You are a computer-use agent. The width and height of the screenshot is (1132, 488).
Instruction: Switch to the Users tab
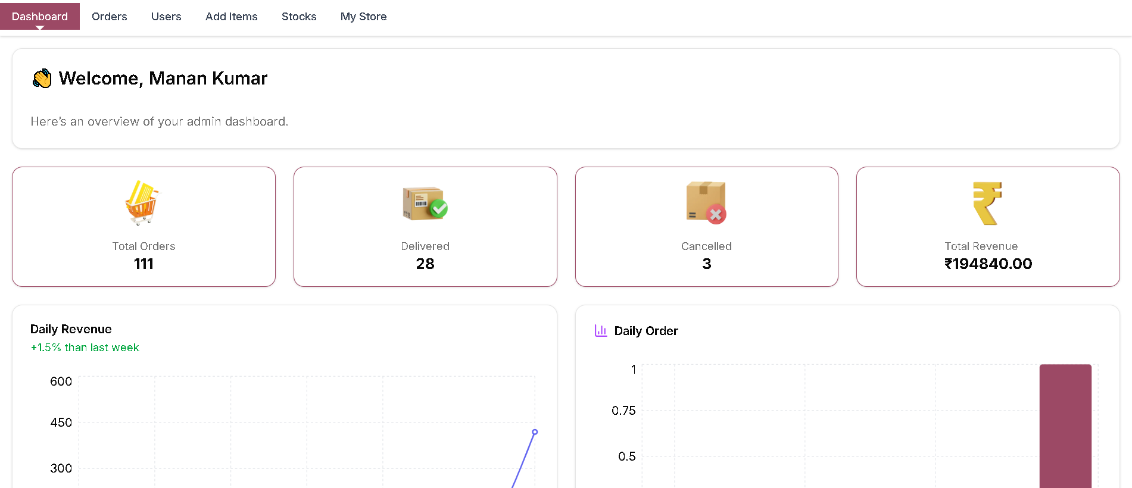point(166,17)
